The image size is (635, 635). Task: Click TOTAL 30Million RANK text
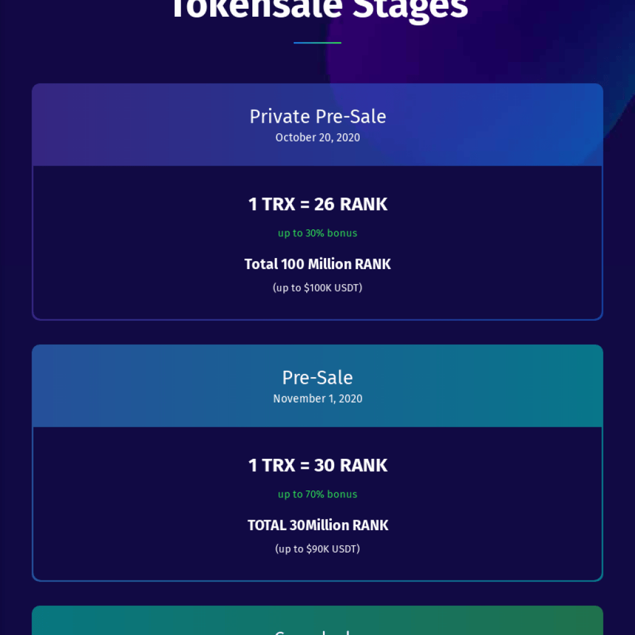[317, 525]
